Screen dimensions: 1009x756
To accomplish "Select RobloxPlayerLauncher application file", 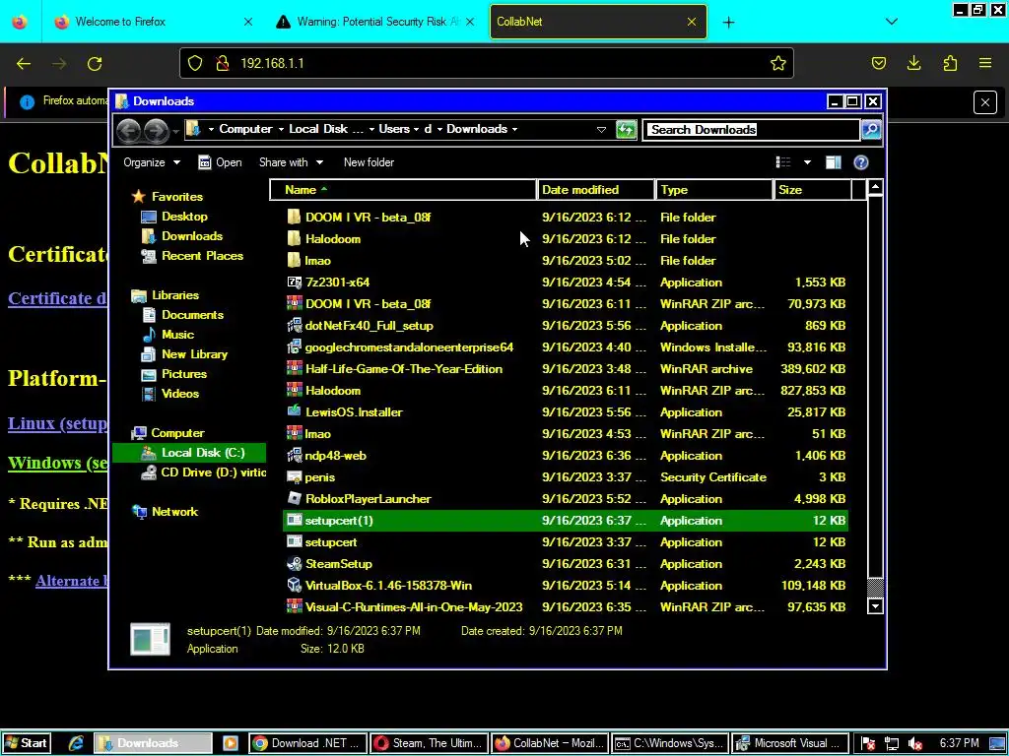I will pyautogui.click(x=566, y=499).
